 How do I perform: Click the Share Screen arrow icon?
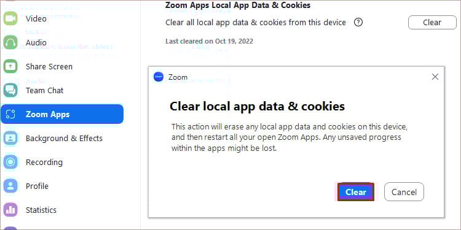click(x=10, y=67)
